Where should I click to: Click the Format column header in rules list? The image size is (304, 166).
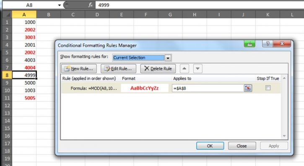coord(129,79)
